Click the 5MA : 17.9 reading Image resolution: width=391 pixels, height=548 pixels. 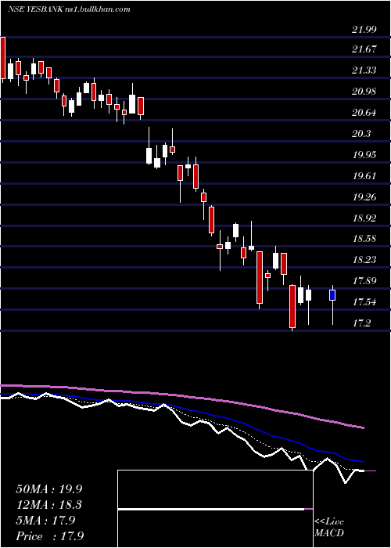coord(45,521)
